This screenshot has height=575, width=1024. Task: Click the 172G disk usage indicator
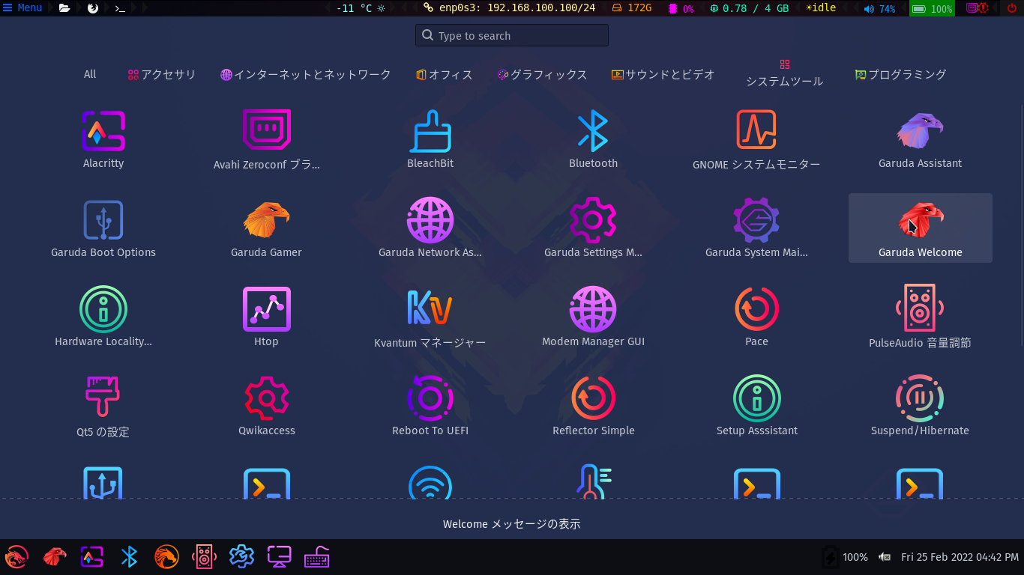[x=632, y=8]
